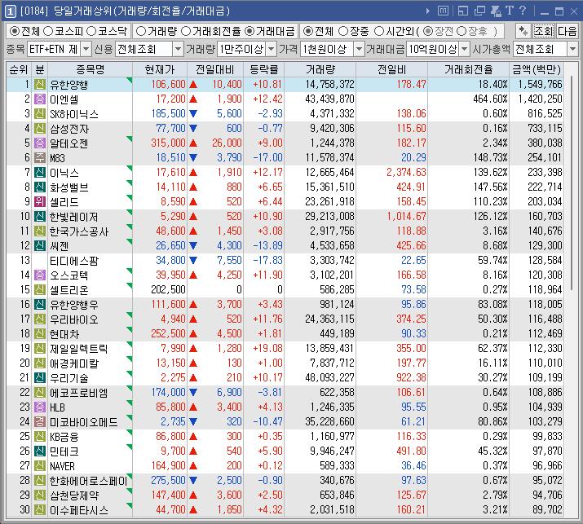583x524 pixels.
Task: Click the dark 신 badge on 씨젠 row
Action: (40, 245)
